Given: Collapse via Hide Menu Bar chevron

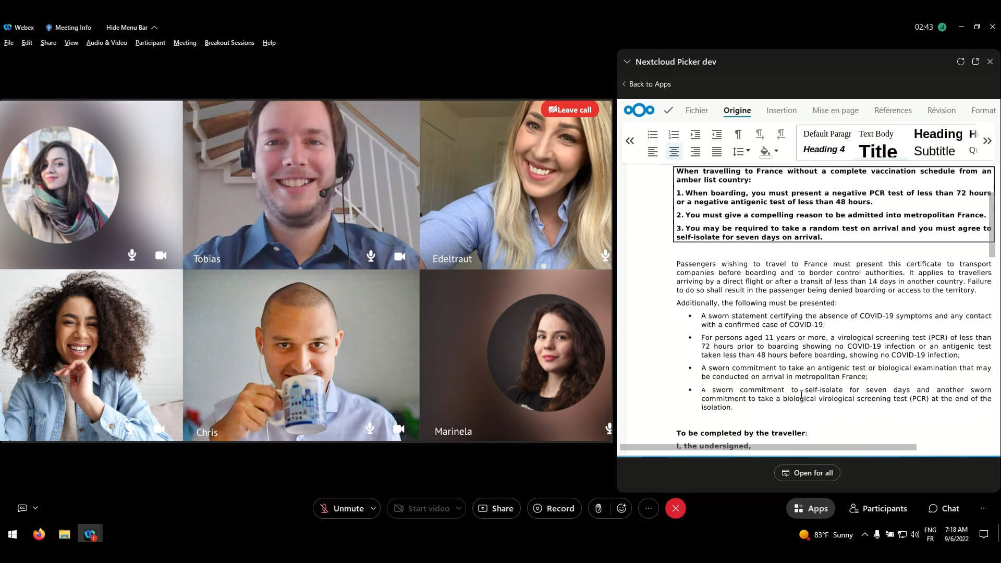Looking at the screenshot, I should click(154, 27).
